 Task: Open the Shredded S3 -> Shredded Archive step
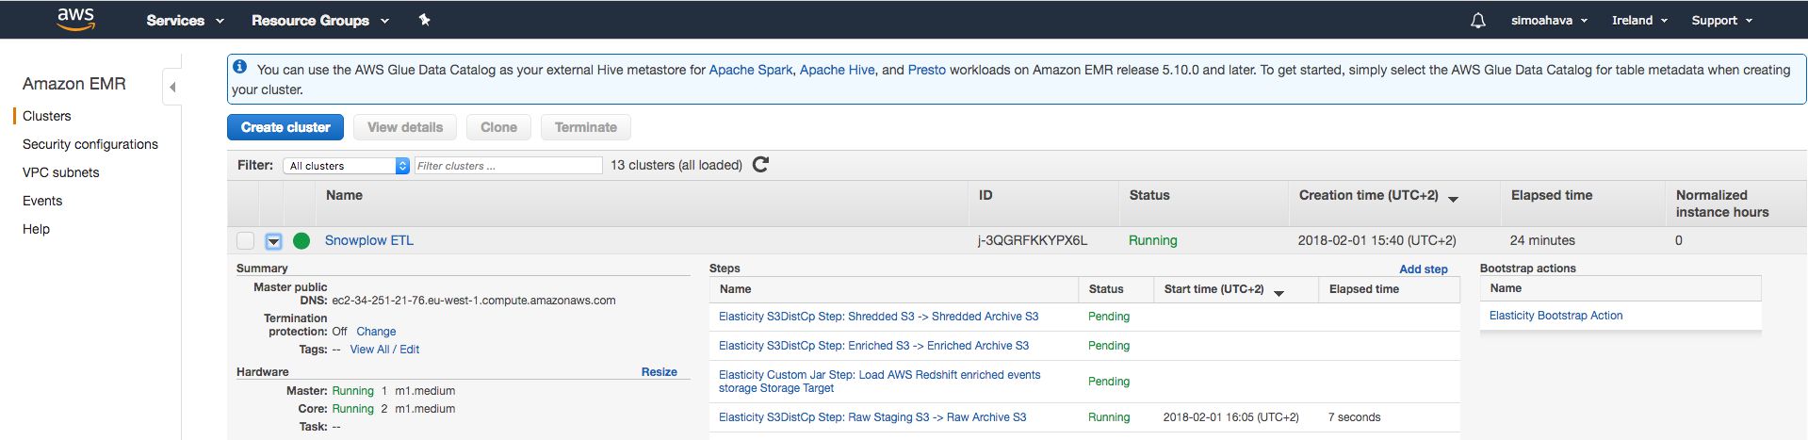tap(879, 317)
